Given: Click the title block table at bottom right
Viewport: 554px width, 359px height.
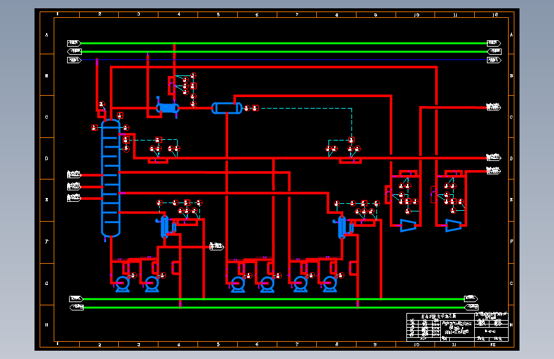Looking at the screenshot, I should point(458,327).
